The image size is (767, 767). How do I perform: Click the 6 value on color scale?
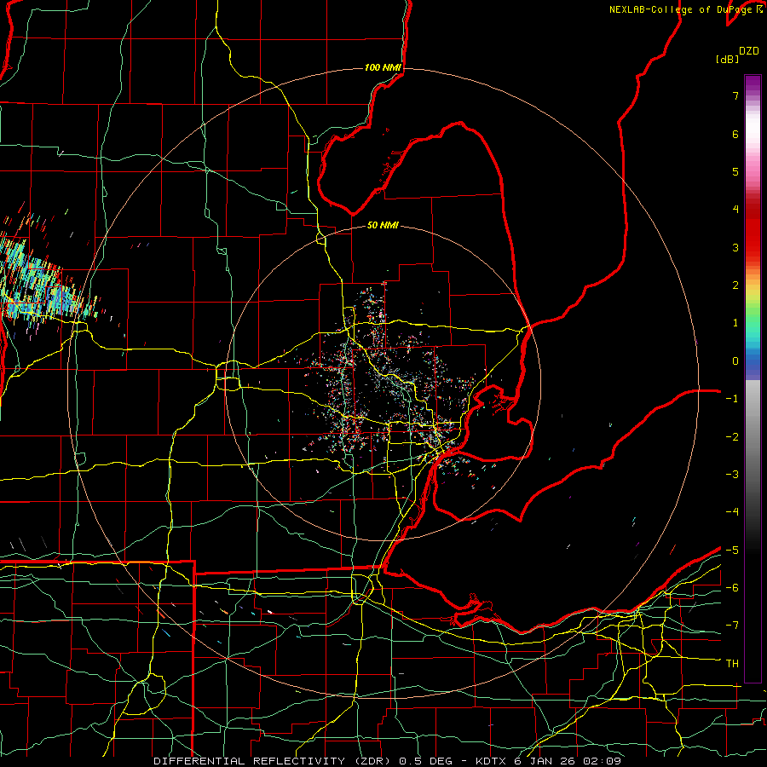tap(735, 134)
